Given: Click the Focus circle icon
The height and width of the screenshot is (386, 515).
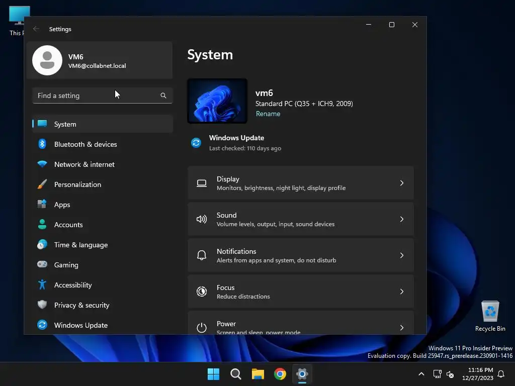Looking at the screenshot, I should pyautogui.click(x=202, y=292).
